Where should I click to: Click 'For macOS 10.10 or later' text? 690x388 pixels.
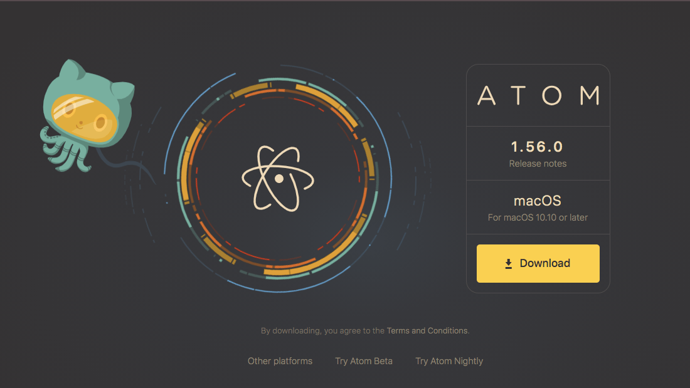pos(538,218)
